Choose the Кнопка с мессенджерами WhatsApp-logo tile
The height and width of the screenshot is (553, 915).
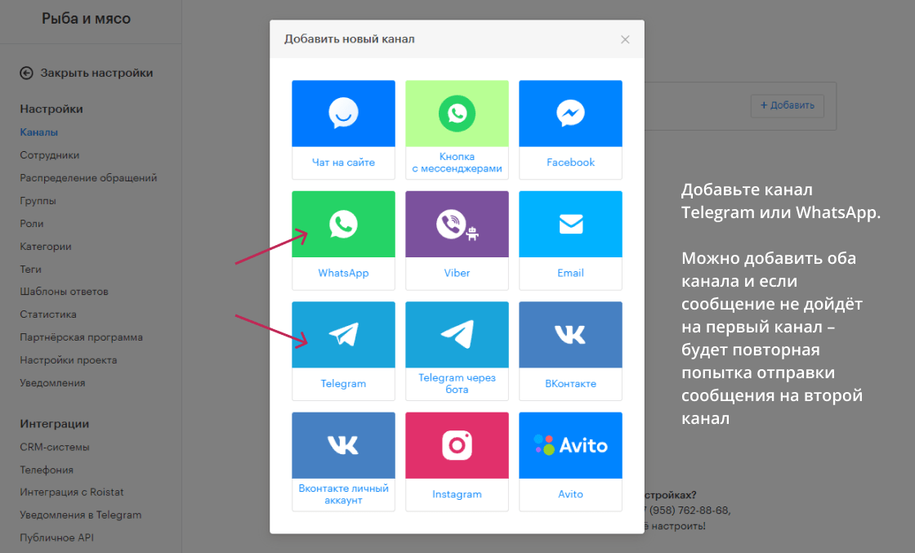coord(457,114)
